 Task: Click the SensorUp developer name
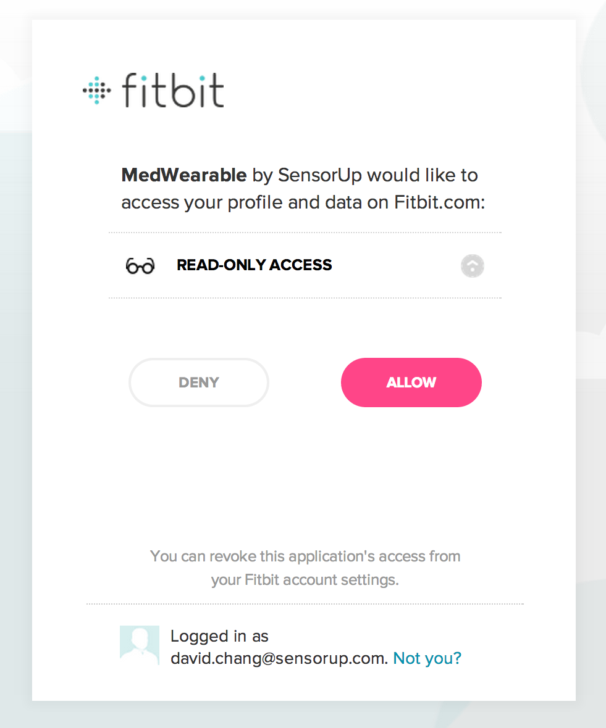point(320,175)
